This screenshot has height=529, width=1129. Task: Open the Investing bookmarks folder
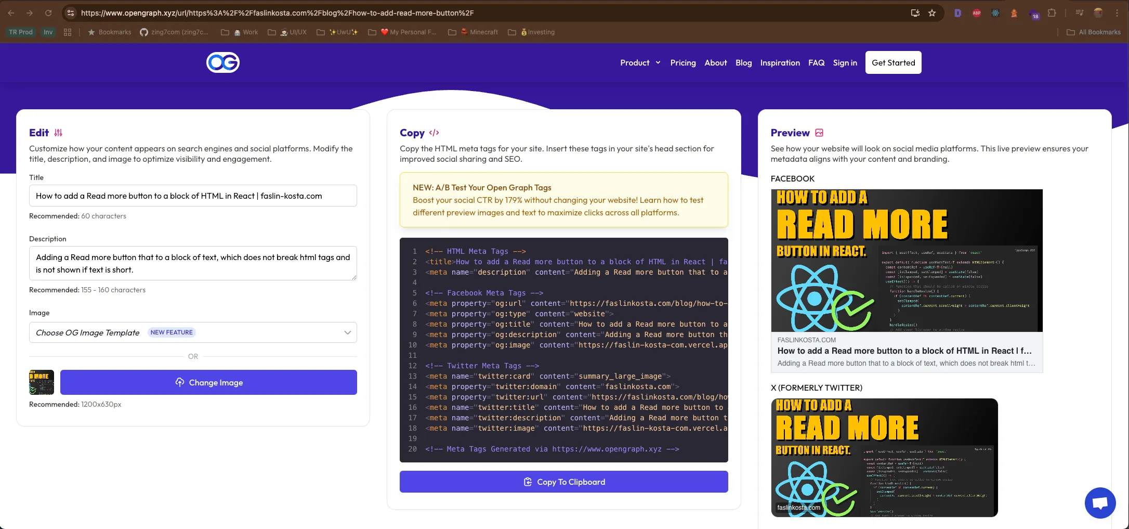[531, 32]
